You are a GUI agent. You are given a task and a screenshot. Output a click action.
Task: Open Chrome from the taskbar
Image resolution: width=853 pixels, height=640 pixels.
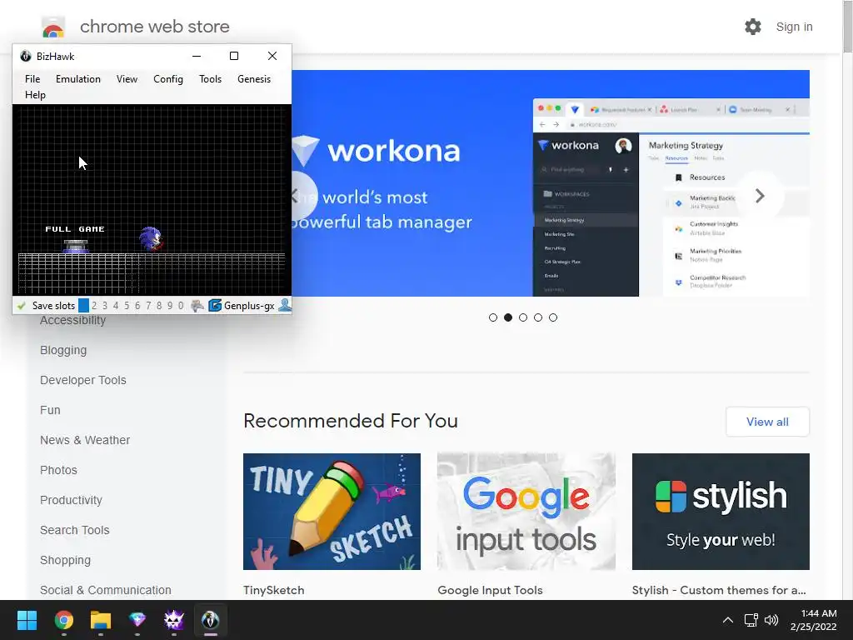(63, 620)
